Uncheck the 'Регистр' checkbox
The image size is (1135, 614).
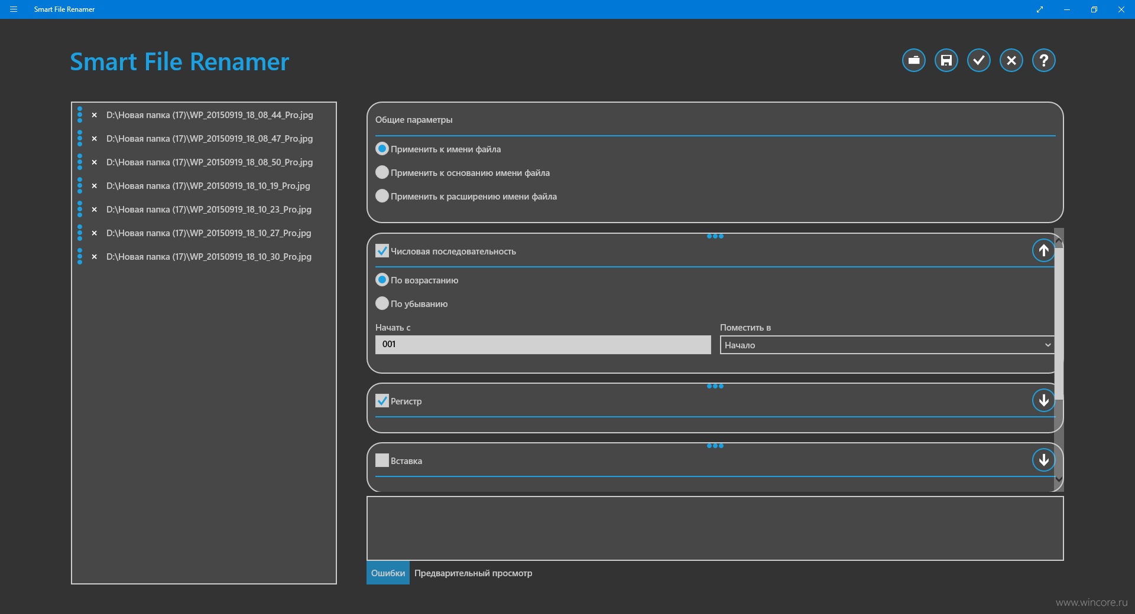[x=382, y=401]
